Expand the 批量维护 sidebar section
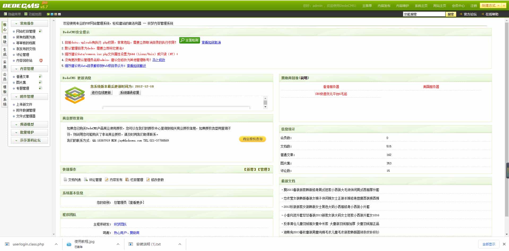The height and width of the screenshot is (251, 509). [x=29, y=132]
